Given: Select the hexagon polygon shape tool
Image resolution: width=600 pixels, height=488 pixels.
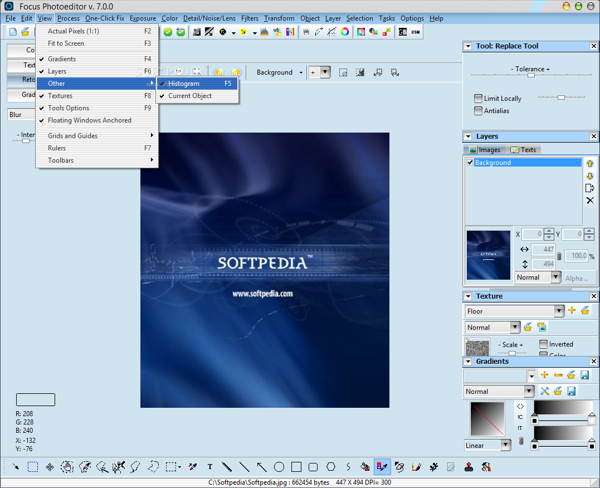Looking at the screenshot, I should [x=330, y=467].
